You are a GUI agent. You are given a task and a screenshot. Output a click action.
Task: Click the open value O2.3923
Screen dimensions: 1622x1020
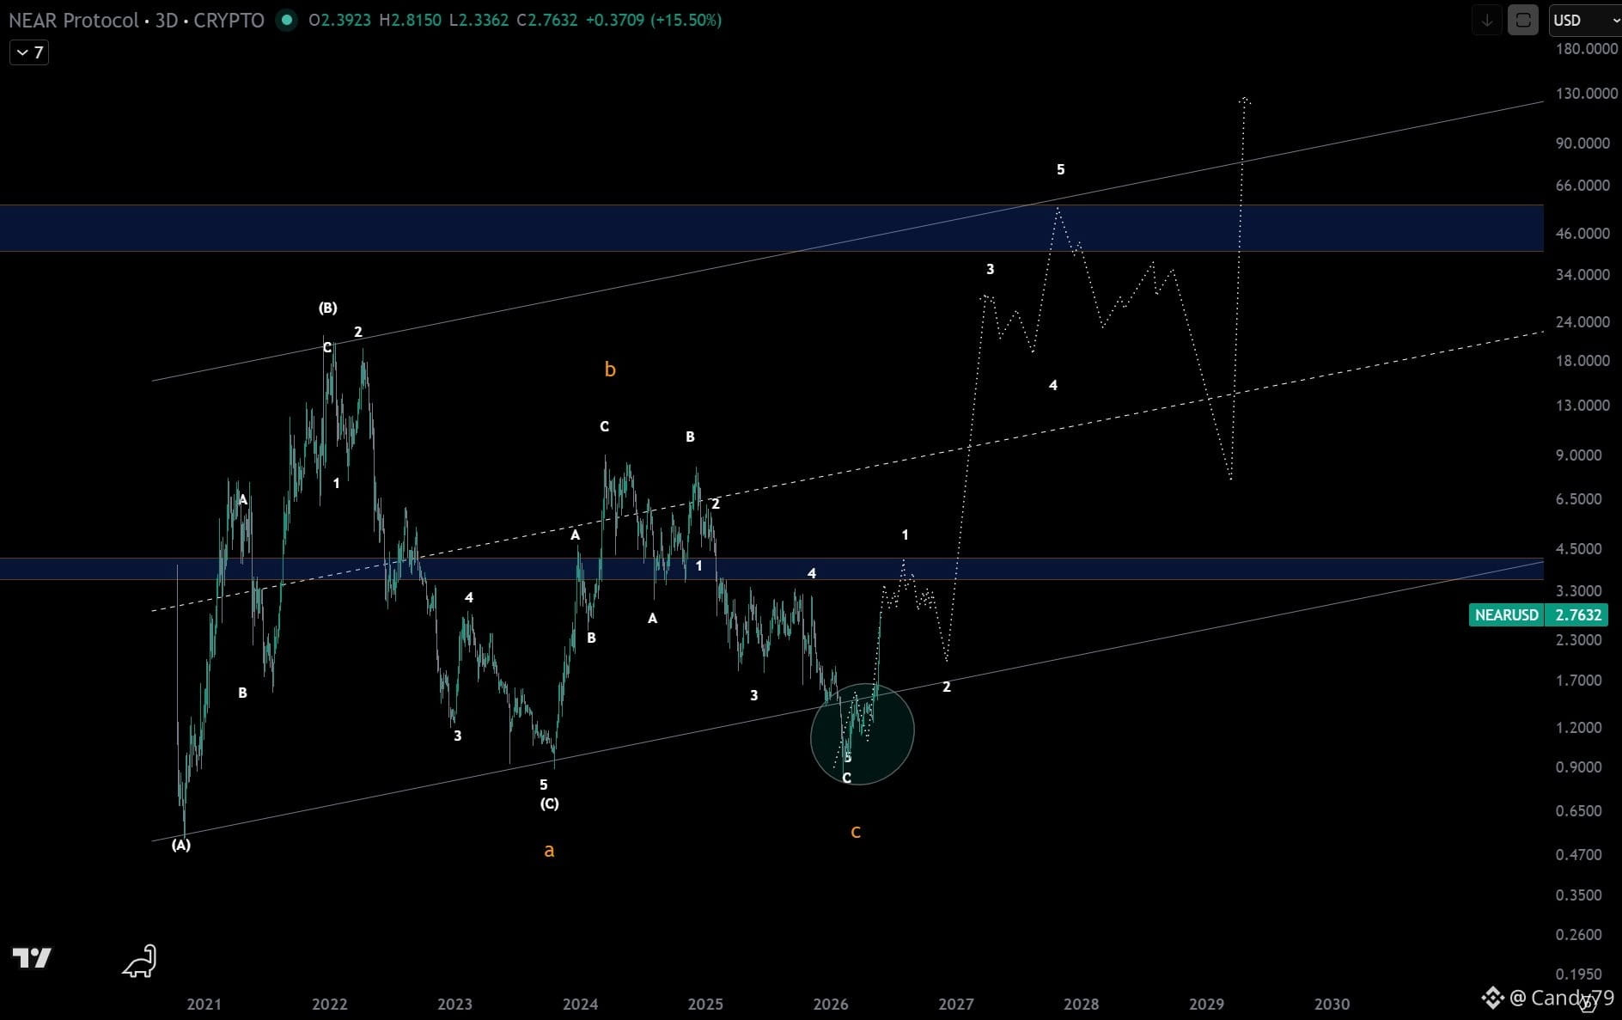(339, 20)
